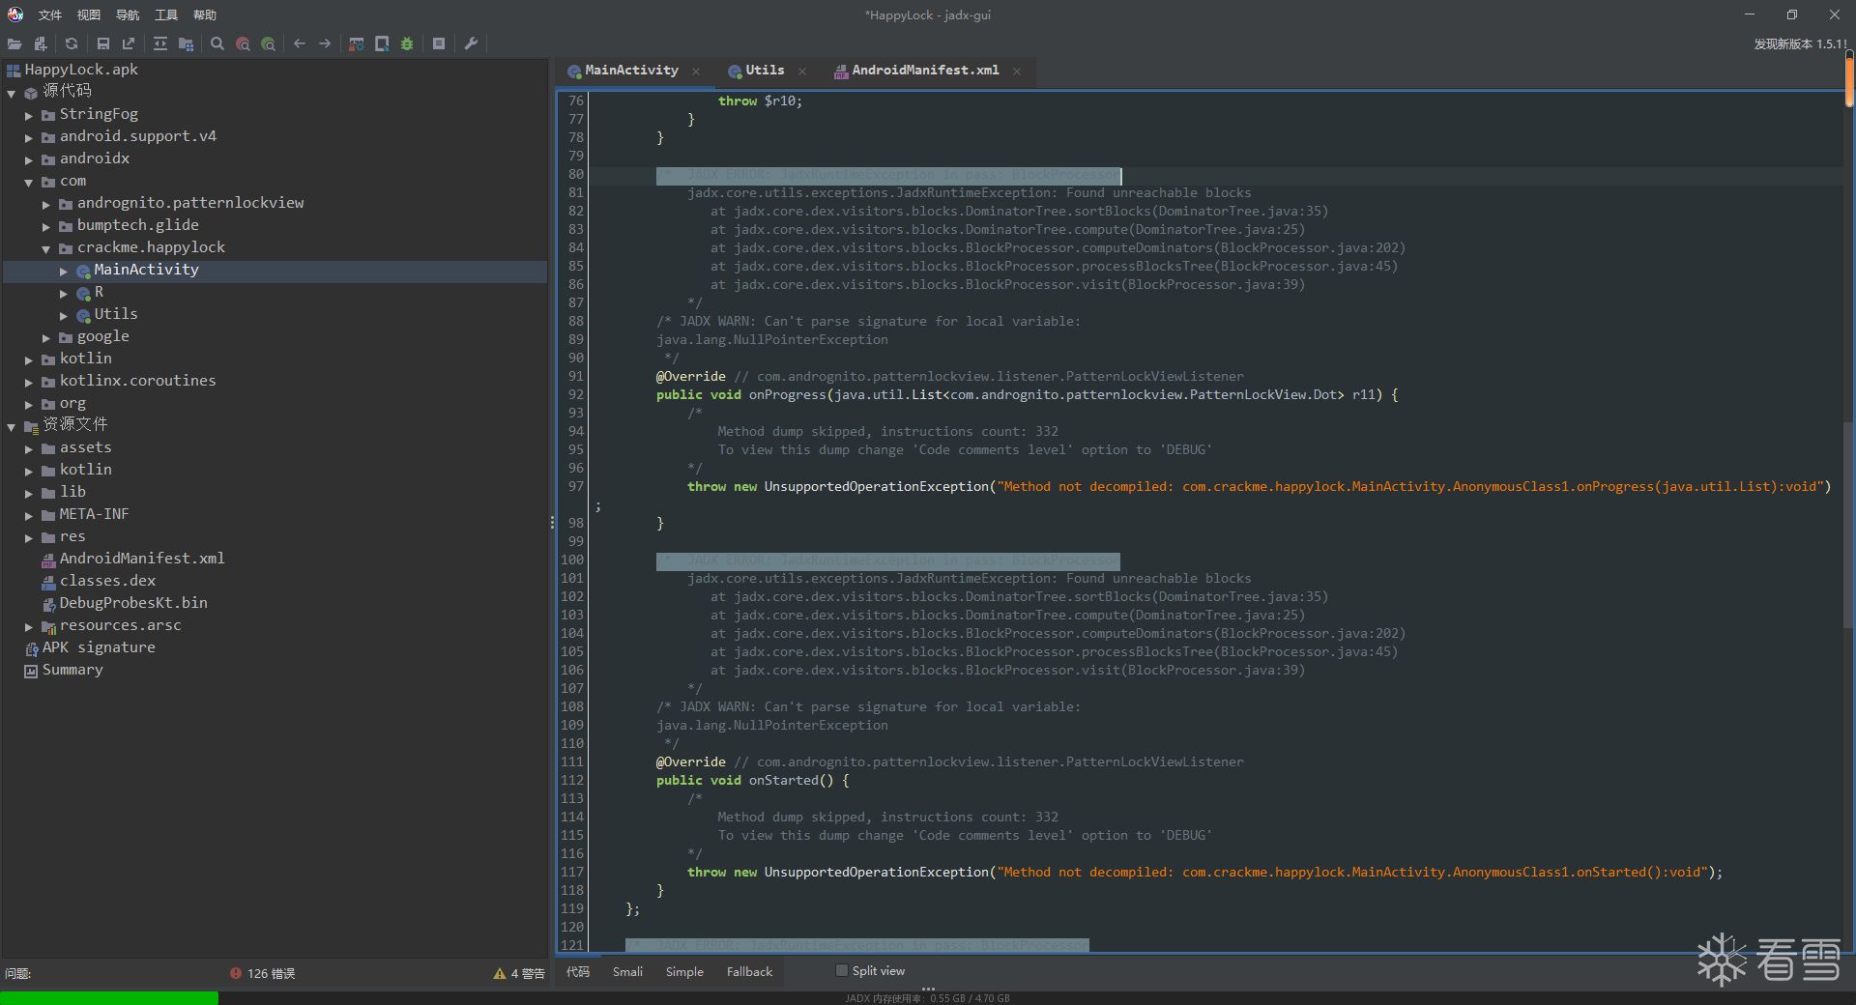Viewport: 1856px width, 1005px height.
Task: Collapse the crackme.happylock package
Action: click(46, 248)
